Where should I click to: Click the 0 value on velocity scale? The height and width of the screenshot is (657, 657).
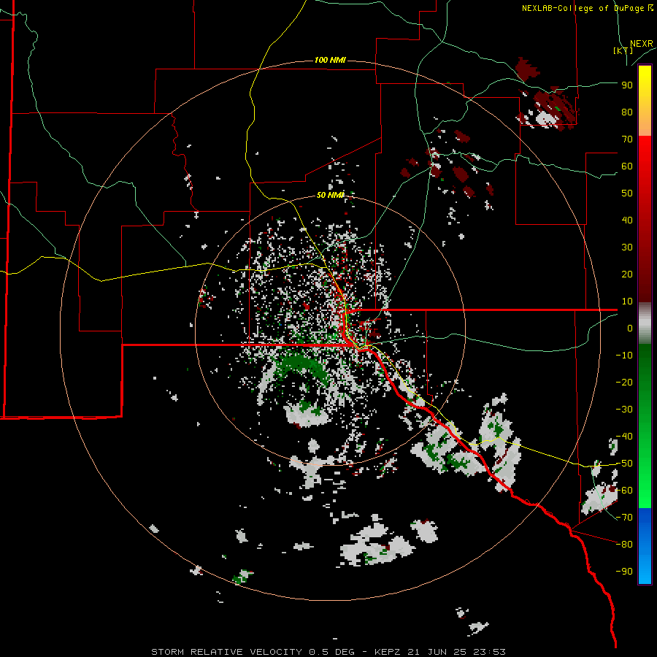point(630,328)
